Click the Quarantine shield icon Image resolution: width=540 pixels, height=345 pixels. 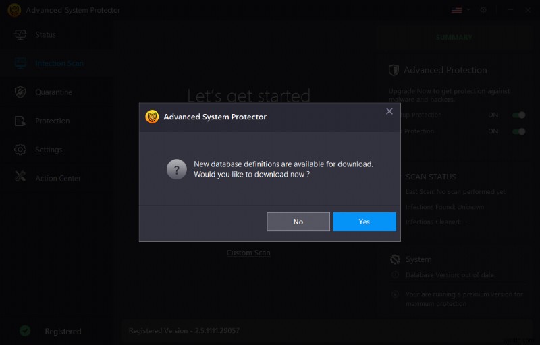coord(20,92)
